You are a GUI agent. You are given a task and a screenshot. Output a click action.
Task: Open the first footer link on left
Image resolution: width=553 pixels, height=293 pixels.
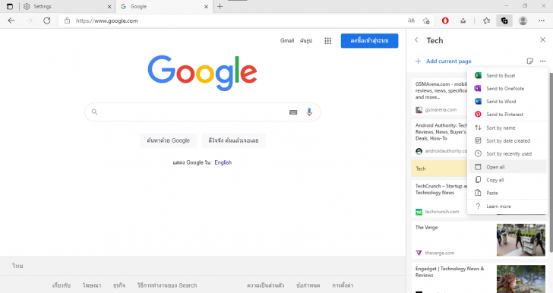(x=62, y=285)
